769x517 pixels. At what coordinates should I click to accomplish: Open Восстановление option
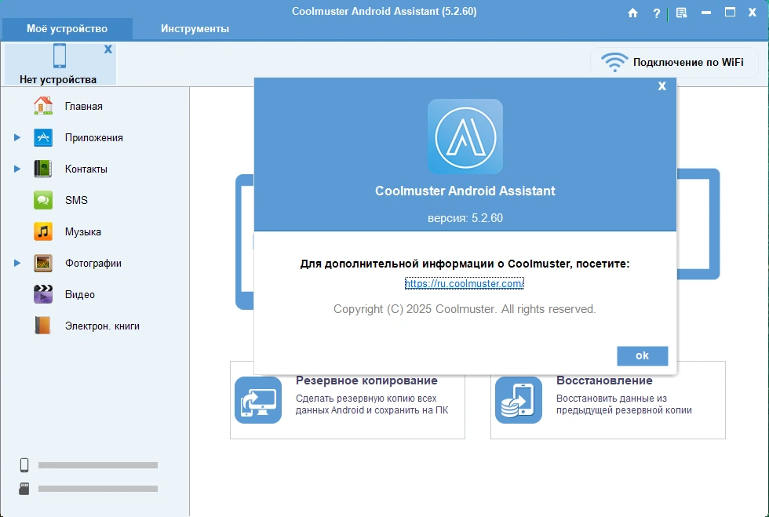click(607, 400)
